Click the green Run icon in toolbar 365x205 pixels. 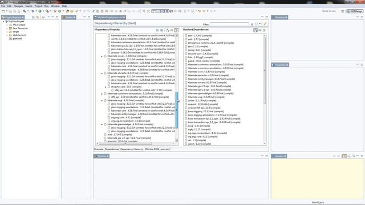click(x=40, y=11)
